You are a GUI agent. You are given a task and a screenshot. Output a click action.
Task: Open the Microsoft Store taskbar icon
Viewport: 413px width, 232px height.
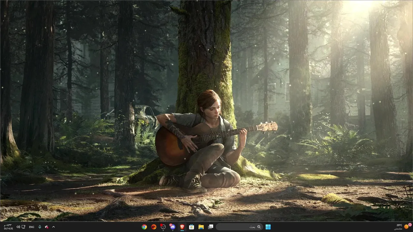(191, 227)
